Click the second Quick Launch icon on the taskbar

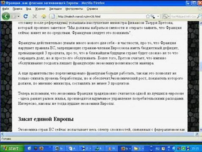pyautogui.click(x=35, y=148)
